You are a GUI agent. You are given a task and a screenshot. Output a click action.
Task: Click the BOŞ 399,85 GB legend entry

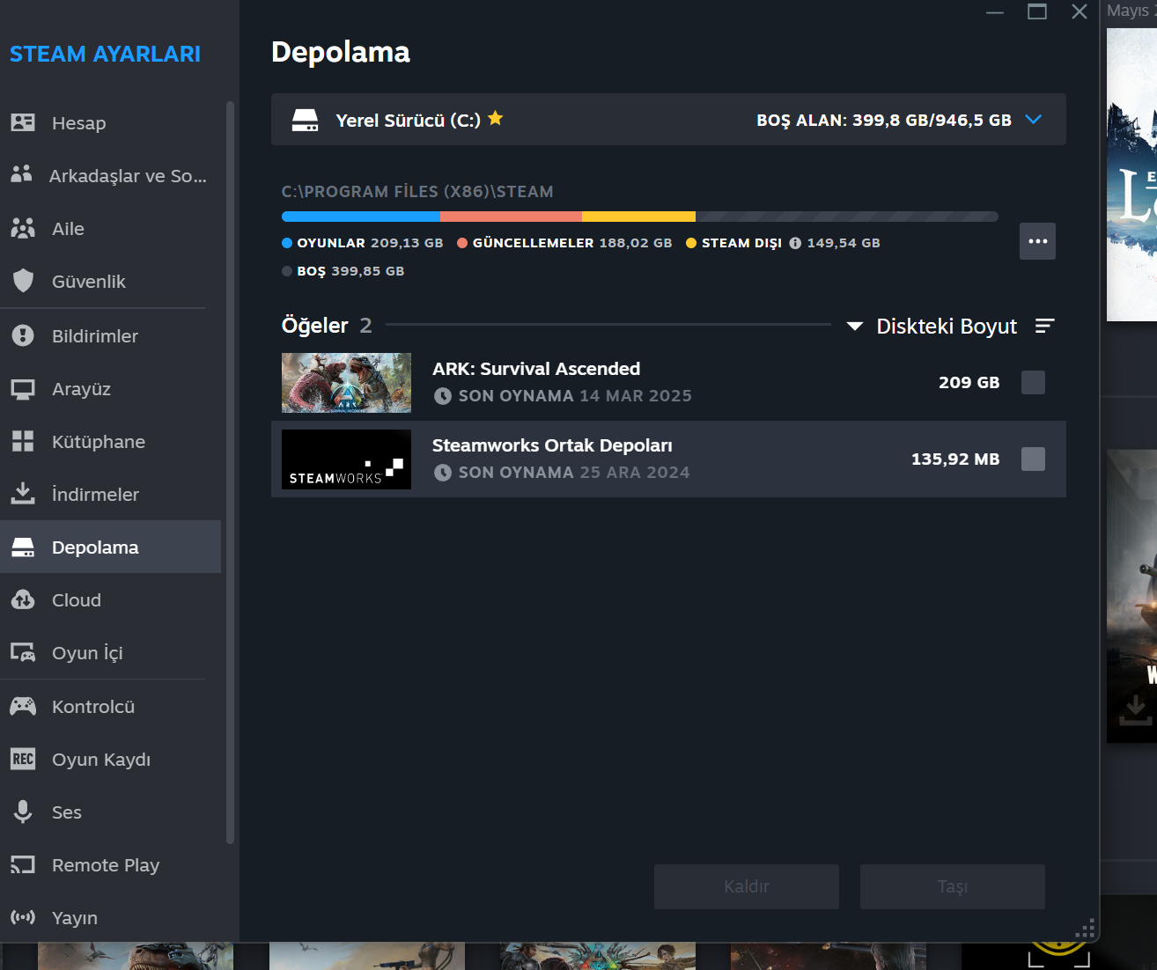coord(343,271)
